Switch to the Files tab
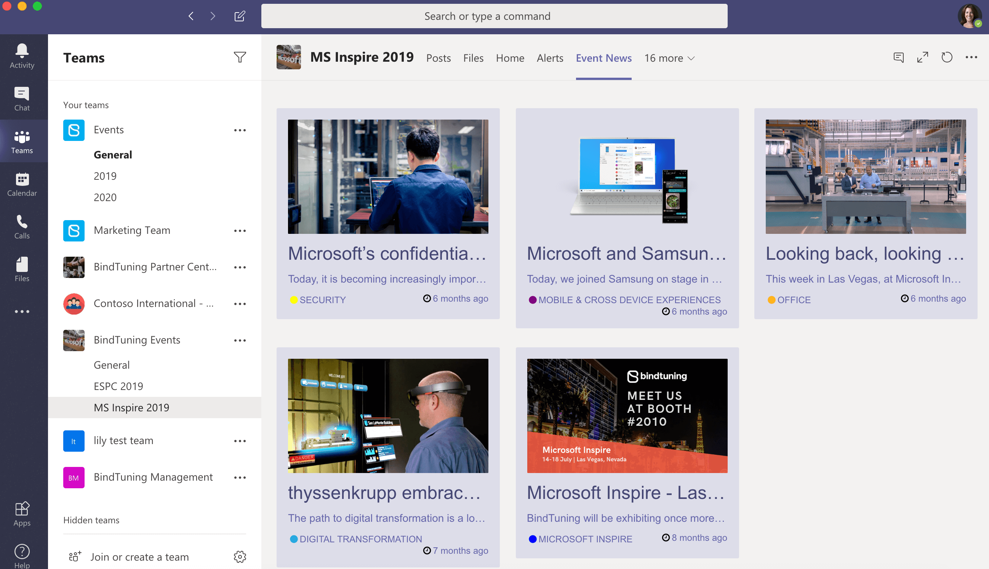Screen dimensions: 989x569 tap(473, 58)
